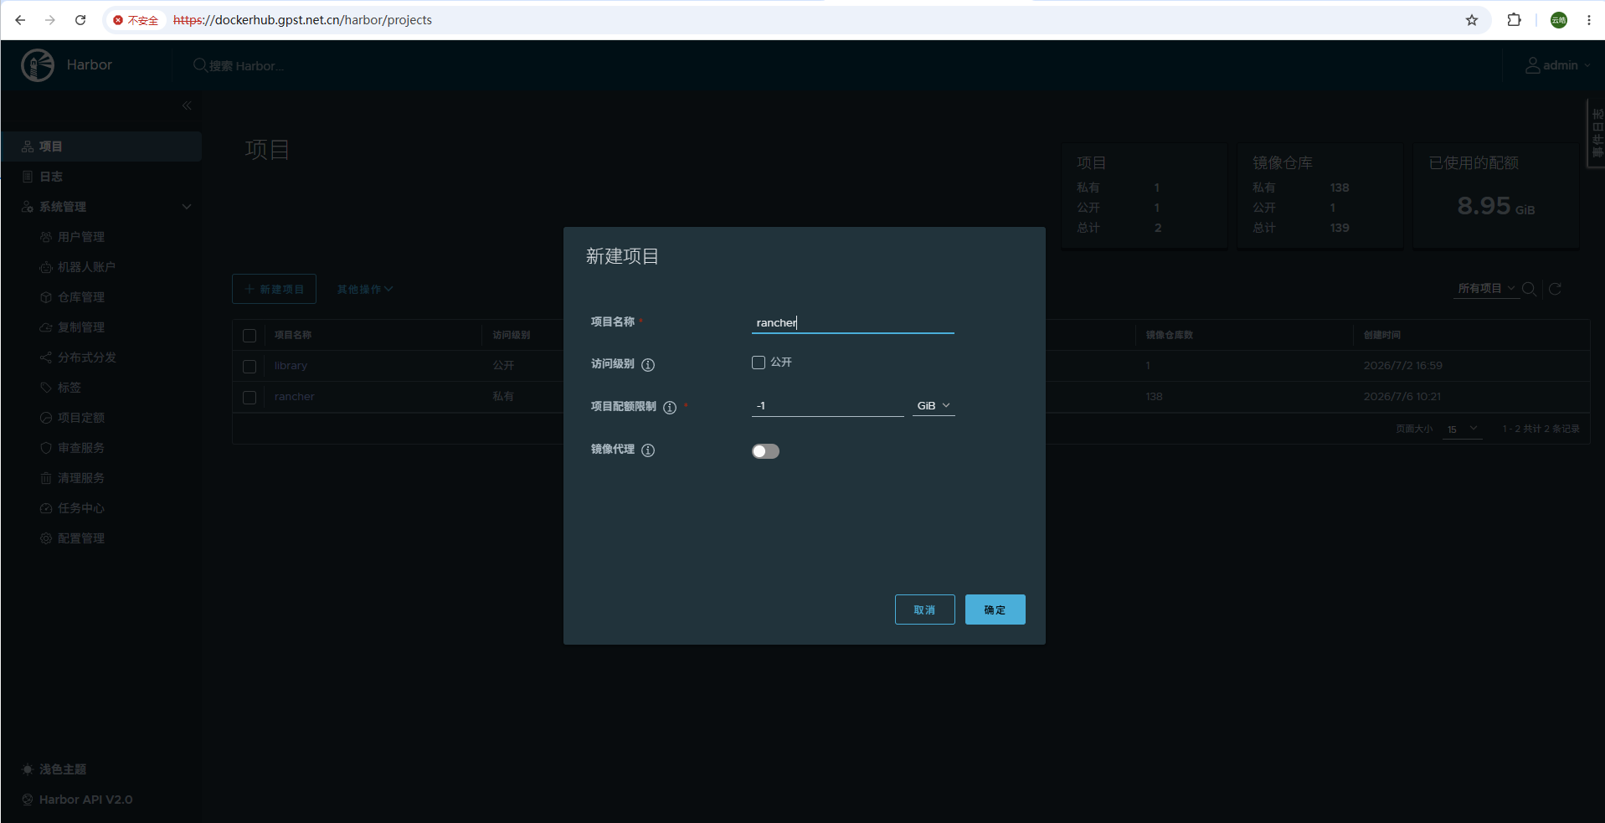This screenshot has height=823, width=1605.
Task: Click the 不安全 security warning badge
Action: click(136, 20)
